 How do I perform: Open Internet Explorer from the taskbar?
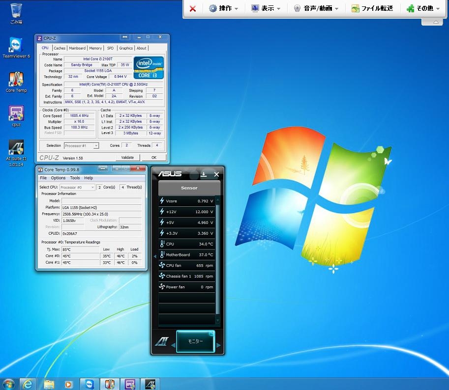(28, 384)
